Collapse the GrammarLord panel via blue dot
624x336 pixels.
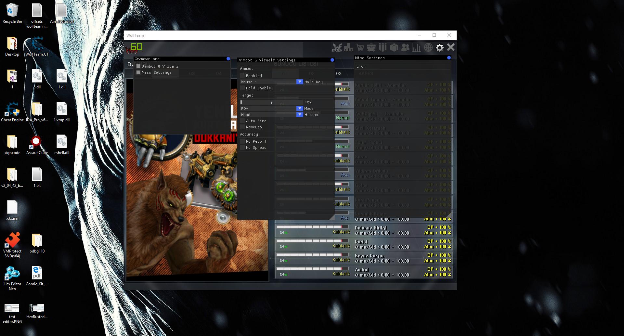(228, 59)
